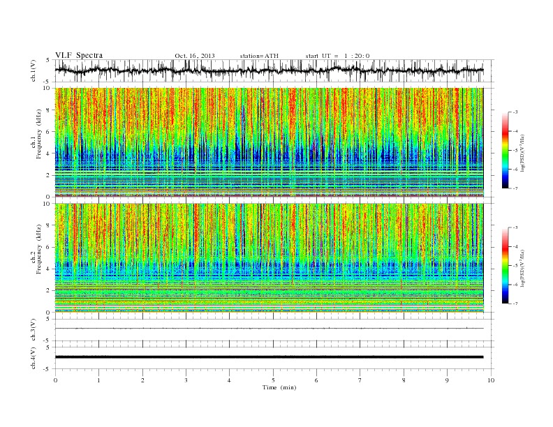The height and width of the screenshot is (427, 553).
Task: Click the "0" tick on the Time axis
Action: pos(55,380)
